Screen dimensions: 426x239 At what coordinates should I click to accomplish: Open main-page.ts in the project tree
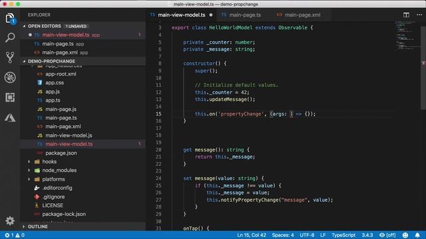[83, 118]
